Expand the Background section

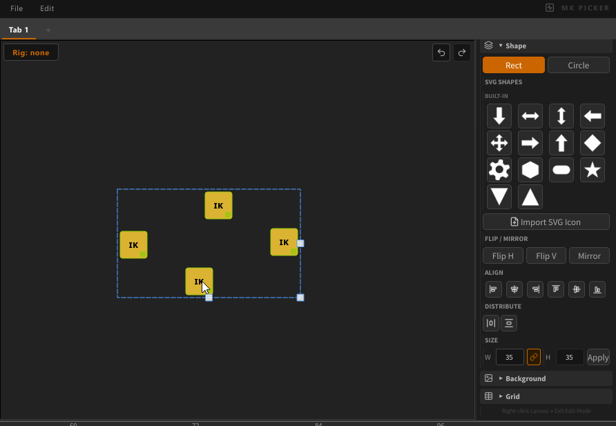coord(546,378)
